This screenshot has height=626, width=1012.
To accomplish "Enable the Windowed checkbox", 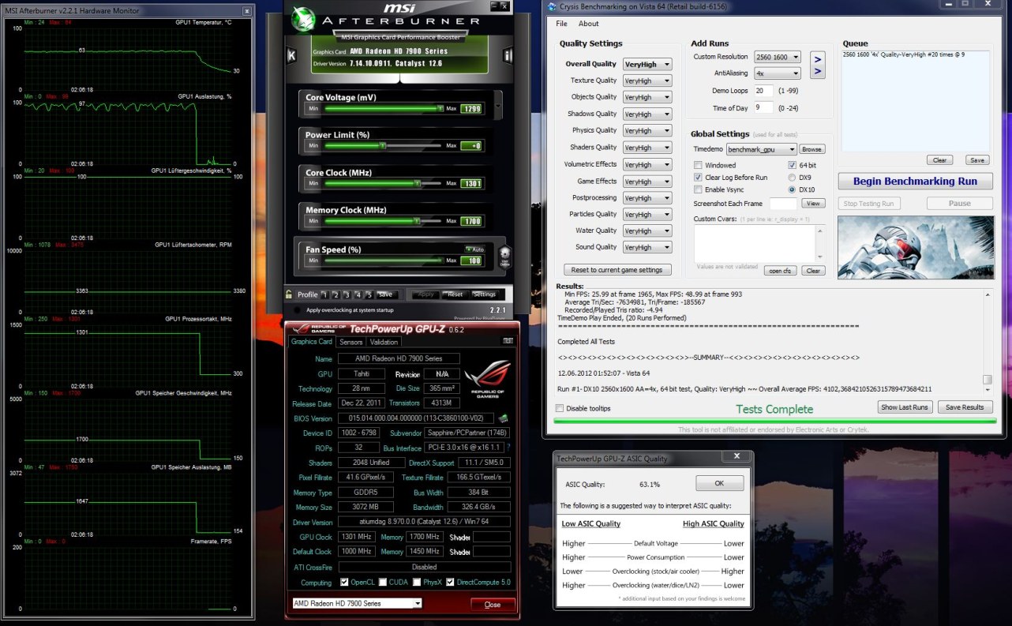I will pyautogui.click(x=698, y=165).
